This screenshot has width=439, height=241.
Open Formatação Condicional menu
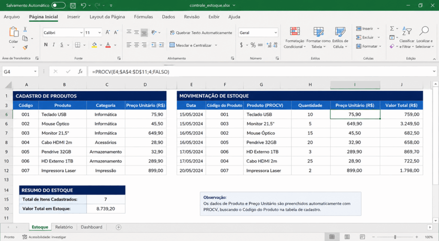click(x=295, y=38)
